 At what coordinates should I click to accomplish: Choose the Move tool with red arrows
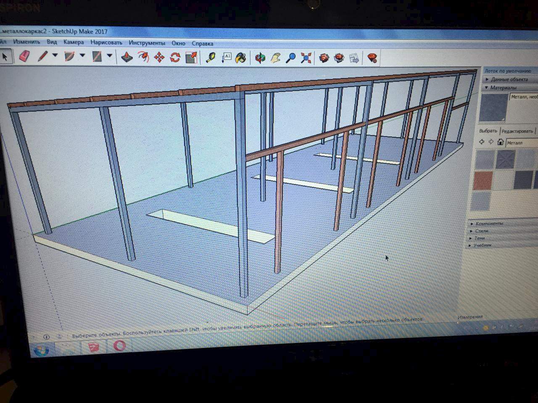click(x=159, y=57)
